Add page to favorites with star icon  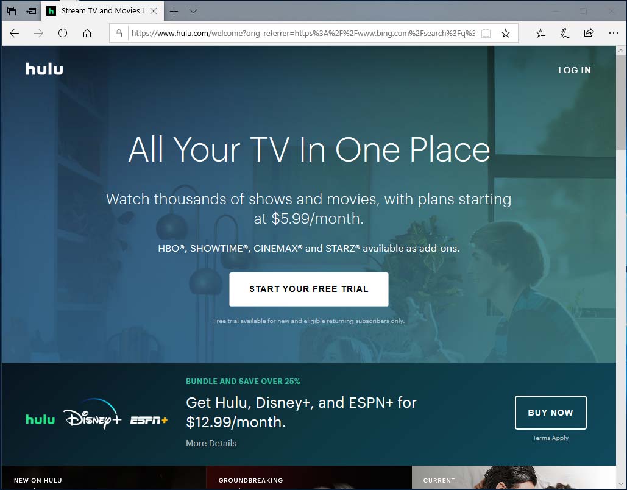[x=506, y=33]
